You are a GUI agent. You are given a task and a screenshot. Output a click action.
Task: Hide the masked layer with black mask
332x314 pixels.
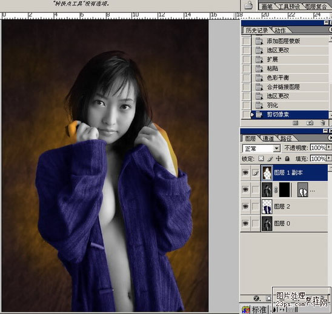[x=245, y=189]
